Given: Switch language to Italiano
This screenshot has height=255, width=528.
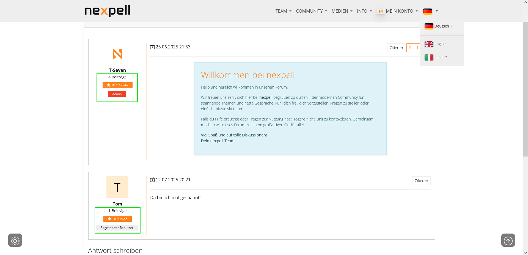Looking at the screenshot, I should (x=440, y=57).
